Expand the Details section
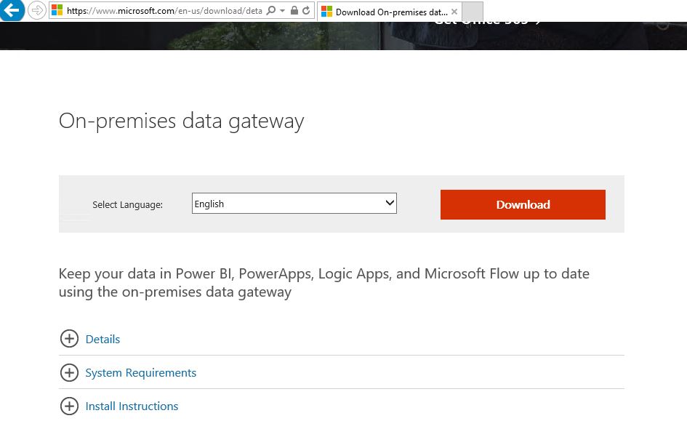The width and height of the screenshot is (687, 421). pyautogui.click(x=69, y=339)
